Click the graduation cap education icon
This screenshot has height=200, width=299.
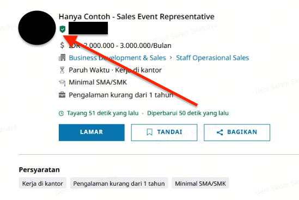coord(62,82)
